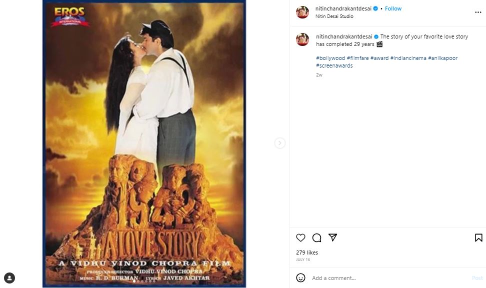
Task: Follow nitinchandrakantdesai
Action: coord(393,8)
